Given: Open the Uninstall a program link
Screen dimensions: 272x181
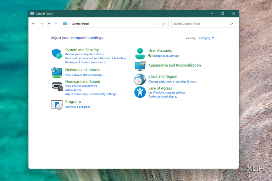Looking at the screenshot, I should coord(77,107).
